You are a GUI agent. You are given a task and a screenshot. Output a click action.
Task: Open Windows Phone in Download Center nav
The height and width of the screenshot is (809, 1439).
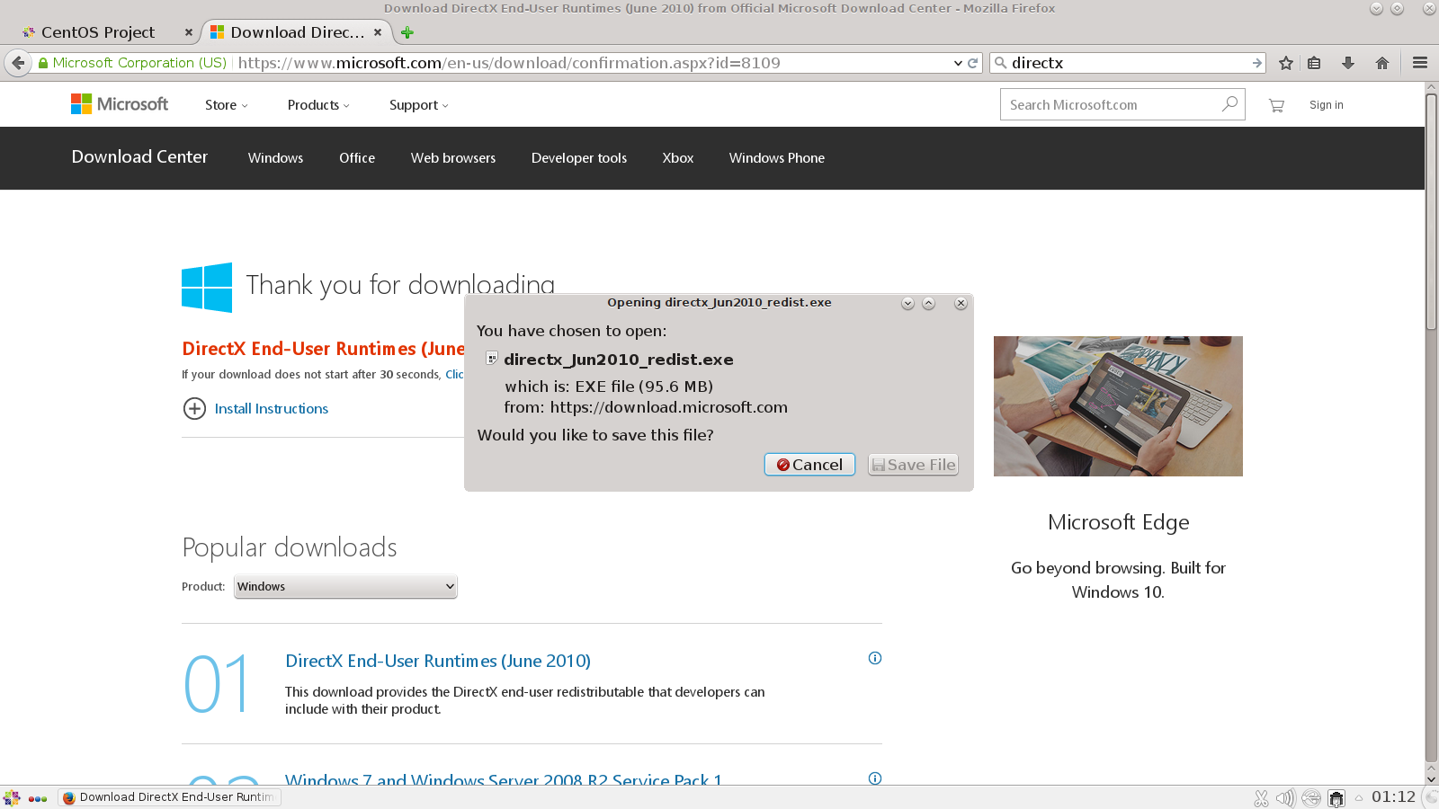pos(777,158)
